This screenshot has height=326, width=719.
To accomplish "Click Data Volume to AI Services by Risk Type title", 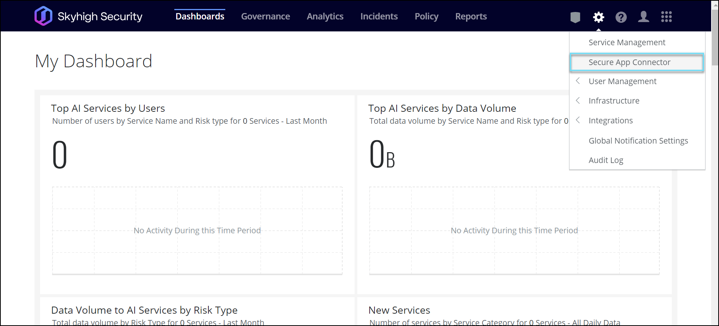I will (144, 310).
